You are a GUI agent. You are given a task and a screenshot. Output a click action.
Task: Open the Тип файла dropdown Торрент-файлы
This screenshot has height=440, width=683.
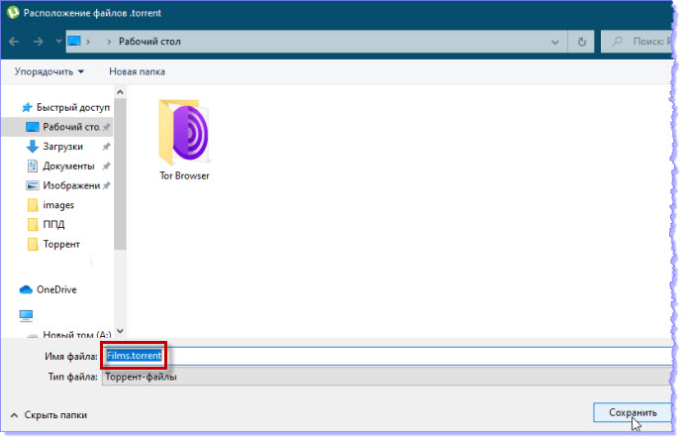[387, 377]
